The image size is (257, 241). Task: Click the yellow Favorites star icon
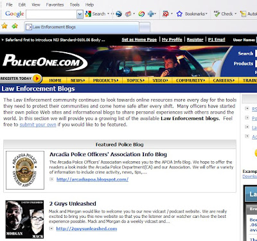[x=4, y=26]
